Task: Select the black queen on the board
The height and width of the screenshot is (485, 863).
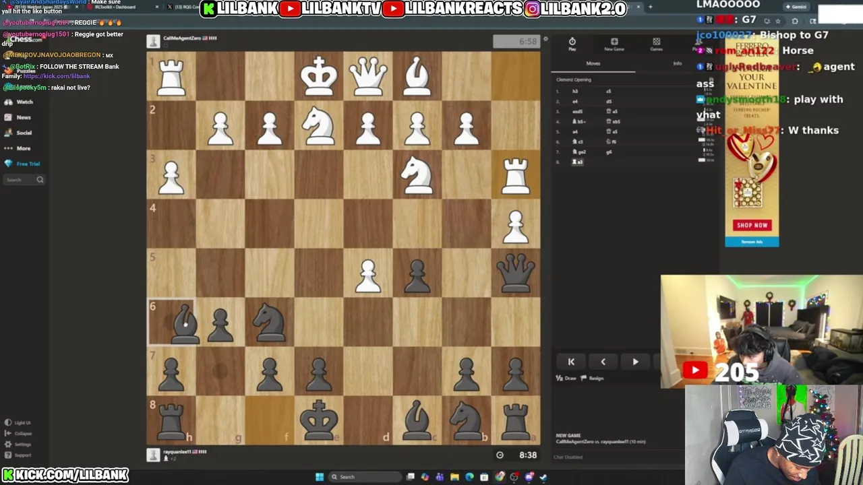Action: coord(516,272)
